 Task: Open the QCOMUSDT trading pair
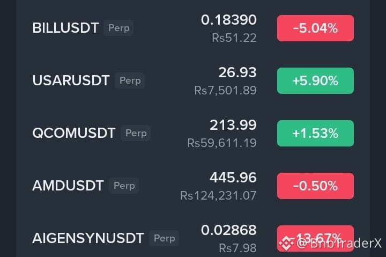tap(74, 133)
